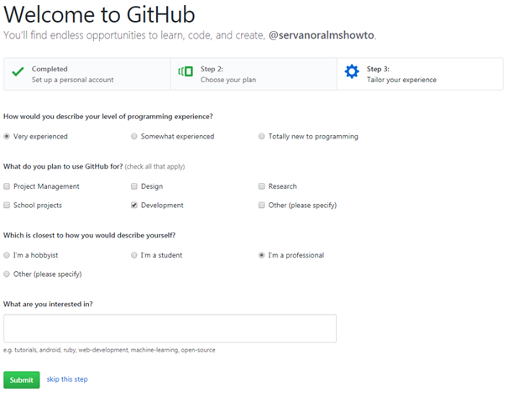Screen dimensions: 508x407
Task: Select the Very experienced radio button
Action: click(7, 136)
